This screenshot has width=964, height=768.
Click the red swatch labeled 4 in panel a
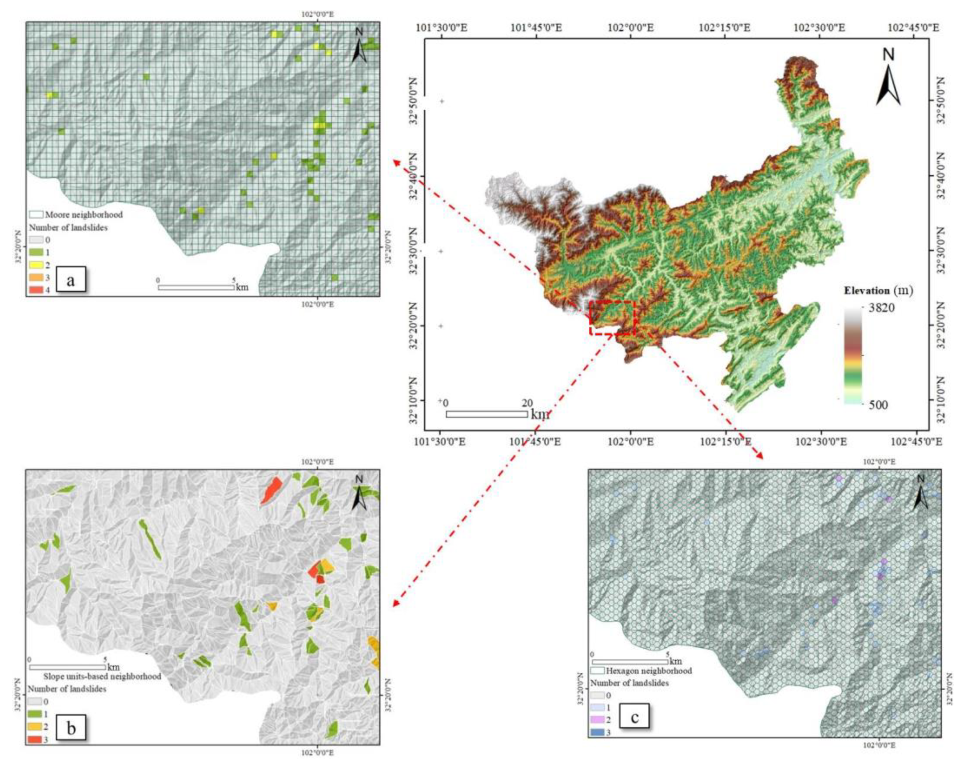pos(36,290)
